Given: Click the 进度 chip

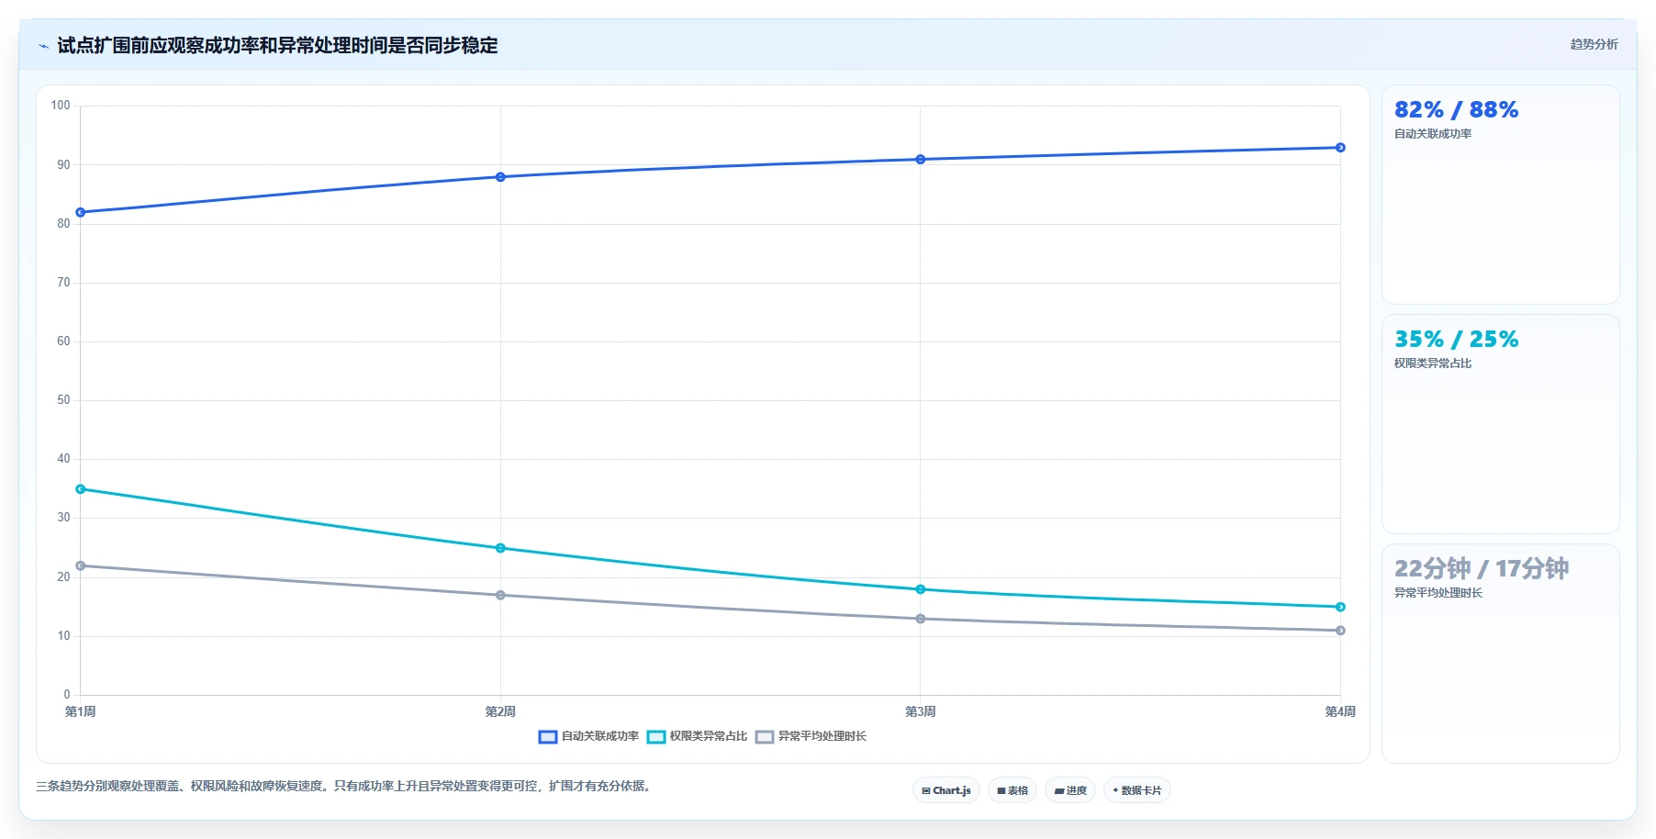Looking at the screenshot, I should coord(1070,790).
